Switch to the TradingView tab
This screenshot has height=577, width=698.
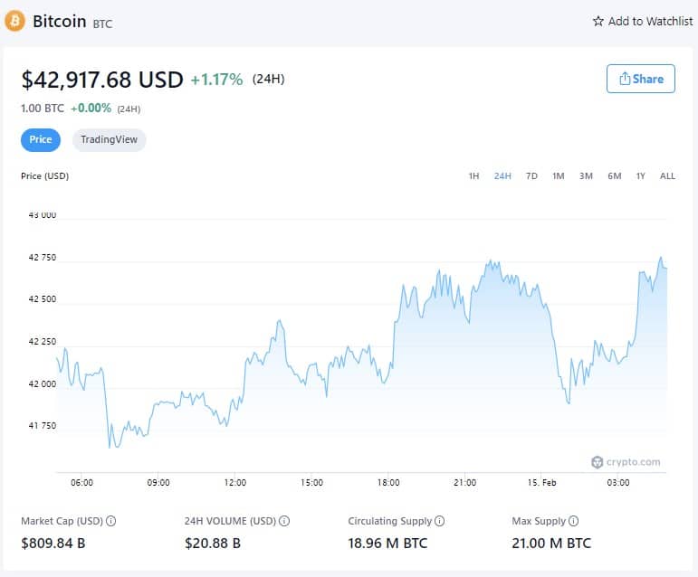(x=109, y=140)
